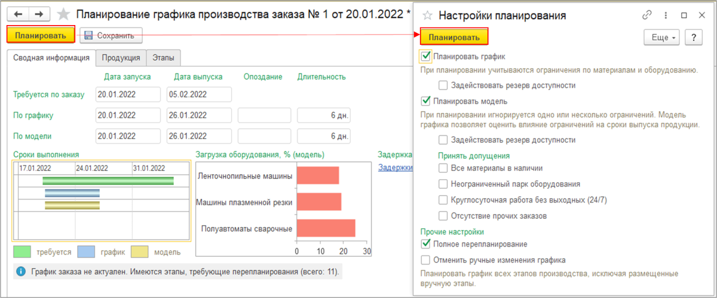Image resolution: width=717 pixels, height=298 pixels.
Task: Click the Полуавтоматы сварочные load bar
Action: 326,228
